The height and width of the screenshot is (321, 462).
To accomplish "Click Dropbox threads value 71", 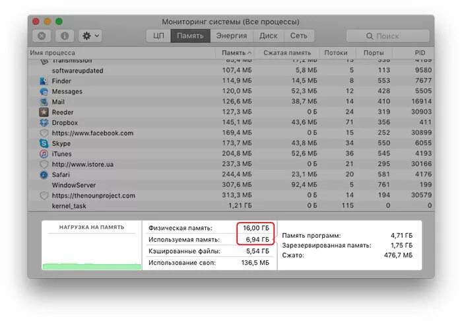I will tap(349, 122).
